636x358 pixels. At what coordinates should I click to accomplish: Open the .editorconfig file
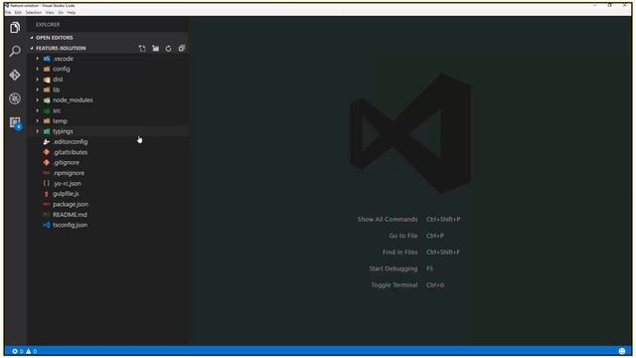(108, 141)
